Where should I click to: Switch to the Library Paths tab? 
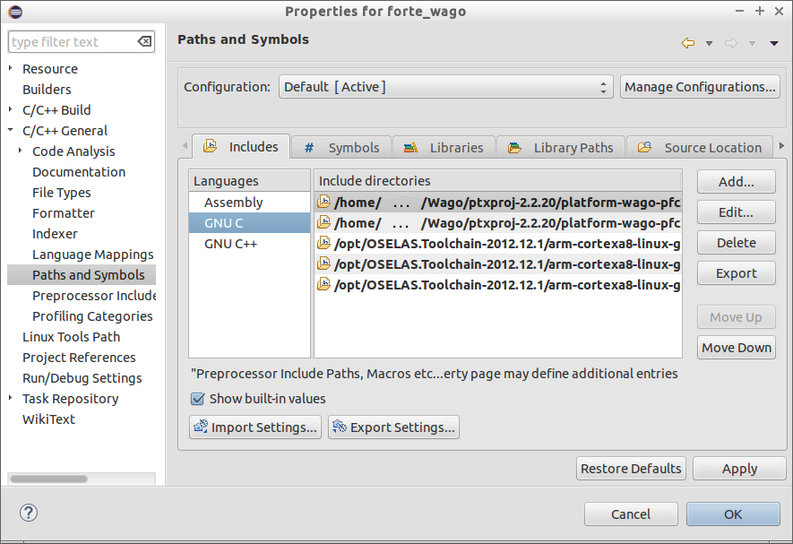click(x=562, y=148)
